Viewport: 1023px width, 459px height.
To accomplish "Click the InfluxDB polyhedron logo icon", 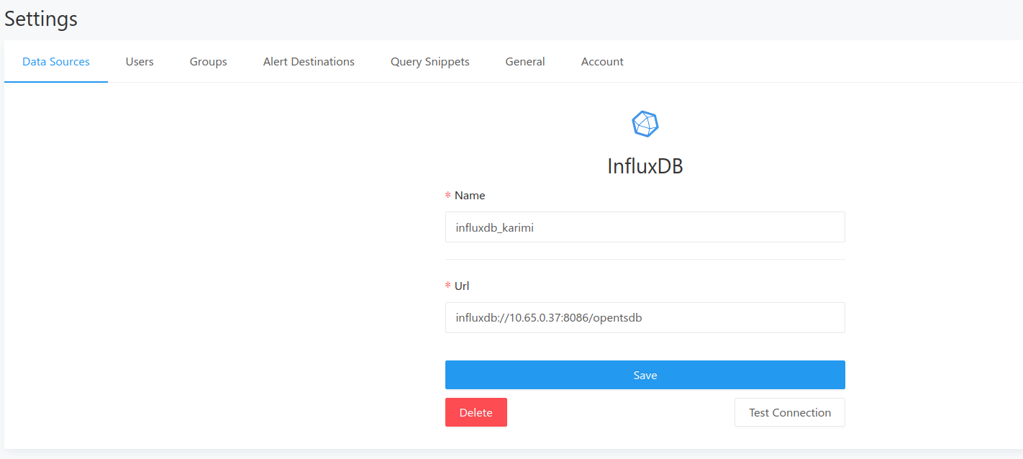I will 645,124.
